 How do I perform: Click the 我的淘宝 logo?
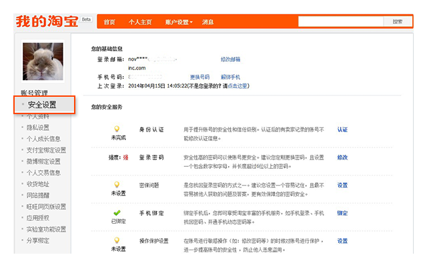point(47,21)
